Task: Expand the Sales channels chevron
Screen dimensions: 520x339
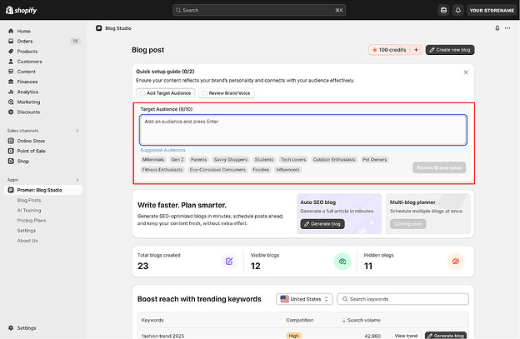Action: point(77,131)
